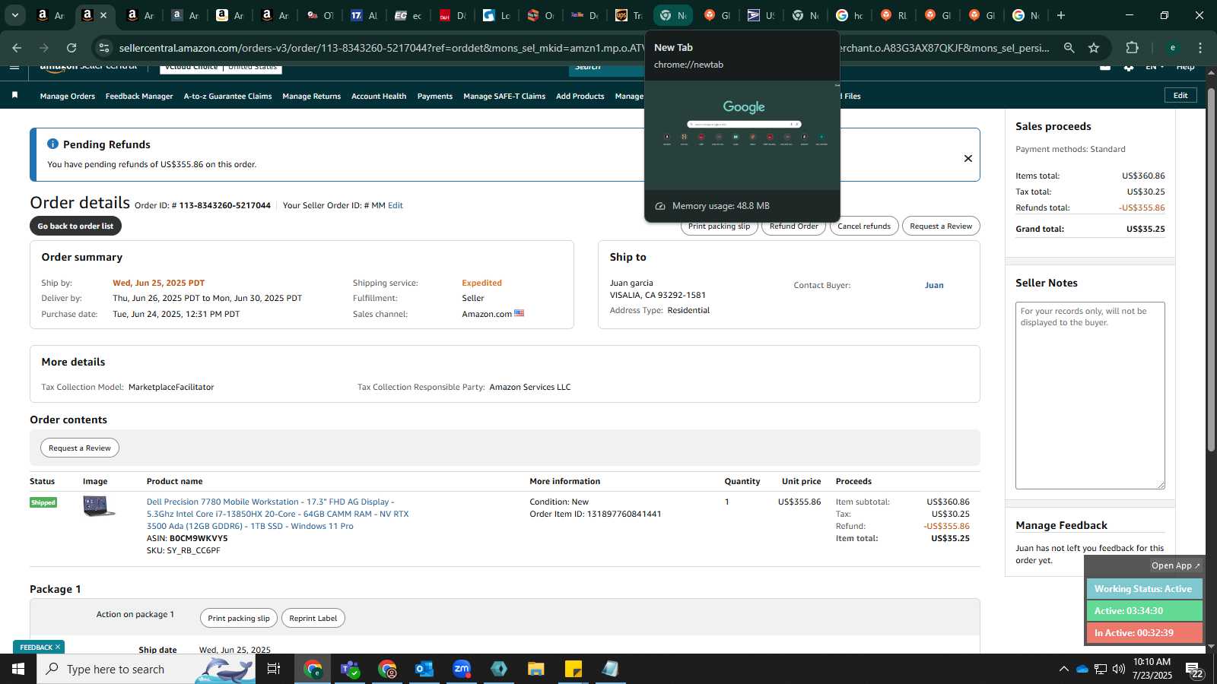Open the EN language dropdown

1155,67
